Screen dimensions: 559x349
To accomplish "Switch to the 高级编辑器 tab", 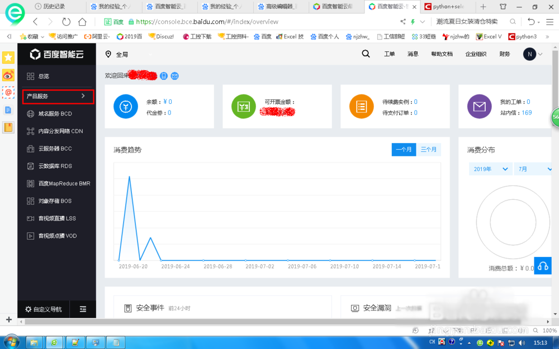I will (x=281, y=6).
